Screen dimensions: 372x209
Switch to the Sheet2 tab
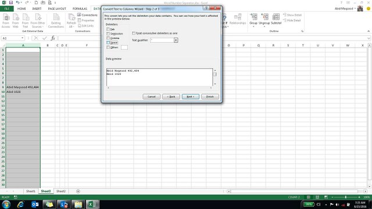(x=61, y=191)
